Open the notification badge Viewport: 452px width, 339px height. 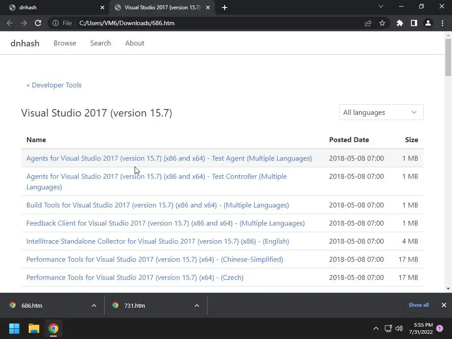point(440,328)
